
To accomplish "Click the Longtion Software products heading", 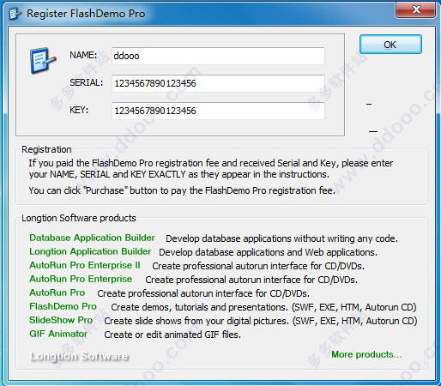I will pos(79,218).
